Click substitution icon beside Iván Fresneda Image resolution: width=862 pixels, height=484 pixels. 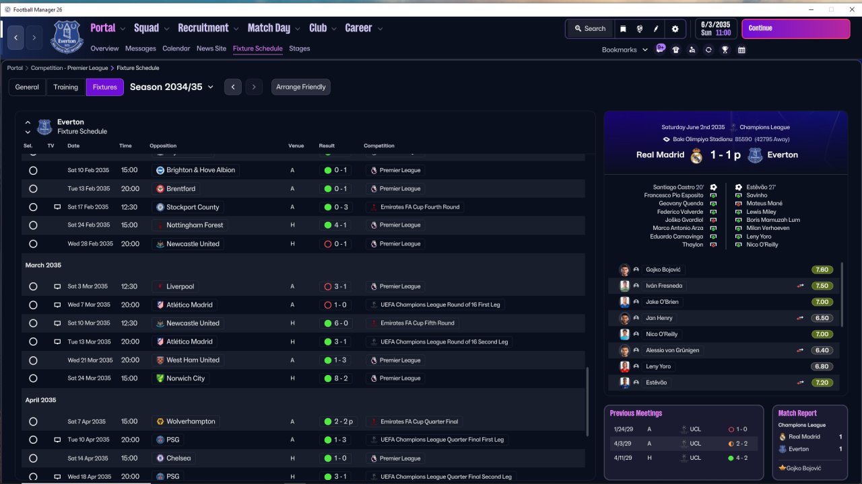pyautogui.click(x=801, y=286)
